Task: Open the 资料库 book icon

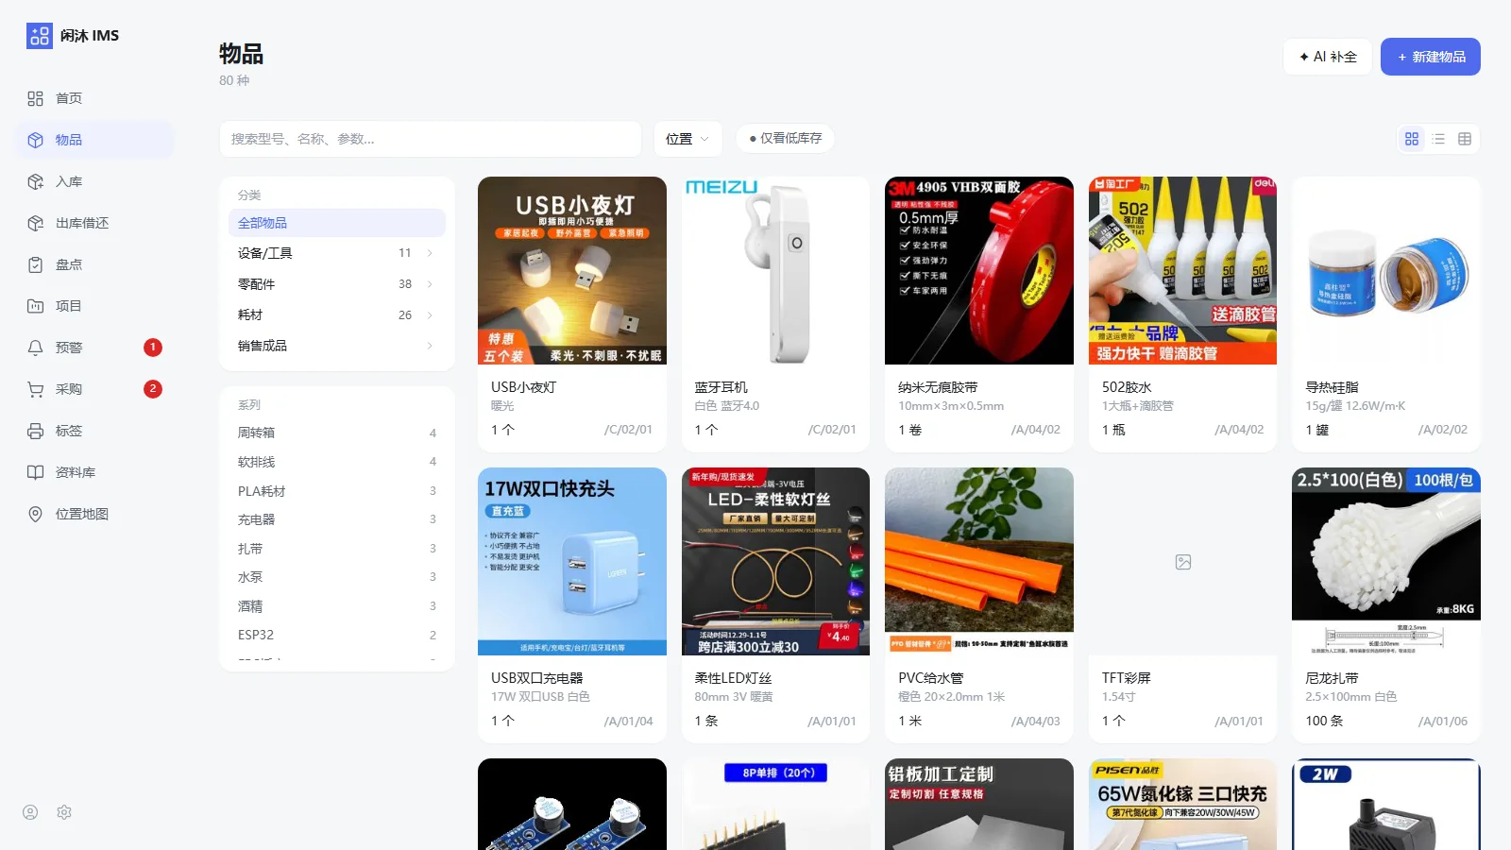Action: [35, 472]
